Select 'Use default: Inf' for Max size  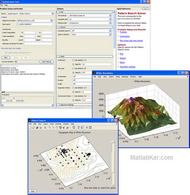(x=73, y=69)
